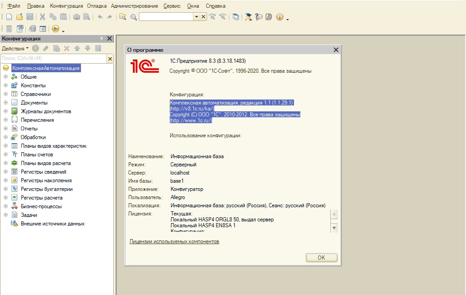This screenshot has width=466, height=295.
Task: Open the Отладка menu
Action: 97,6
